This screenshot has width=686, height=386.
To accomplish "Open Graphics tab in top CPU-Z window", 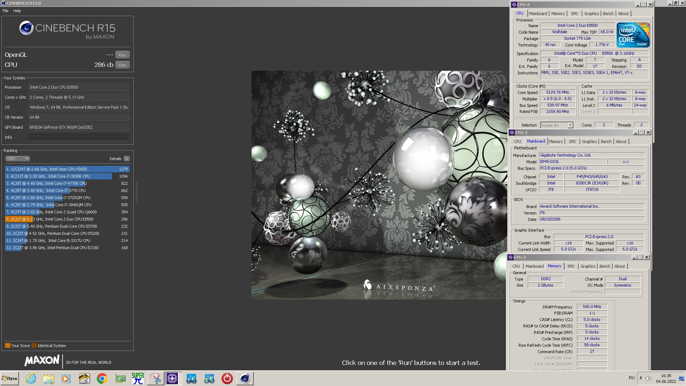I will coord(591,14).
